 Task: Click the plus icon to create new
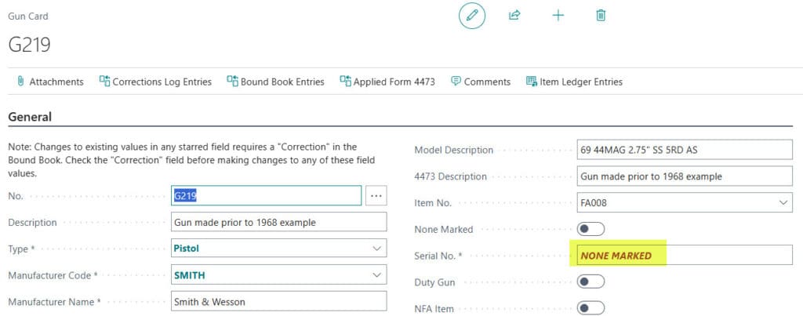click(558, 16)
